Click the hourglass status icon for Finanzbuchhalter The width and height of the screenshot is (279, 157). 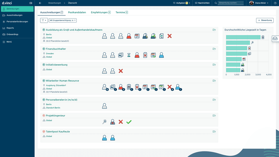click(x=129, y=55)
